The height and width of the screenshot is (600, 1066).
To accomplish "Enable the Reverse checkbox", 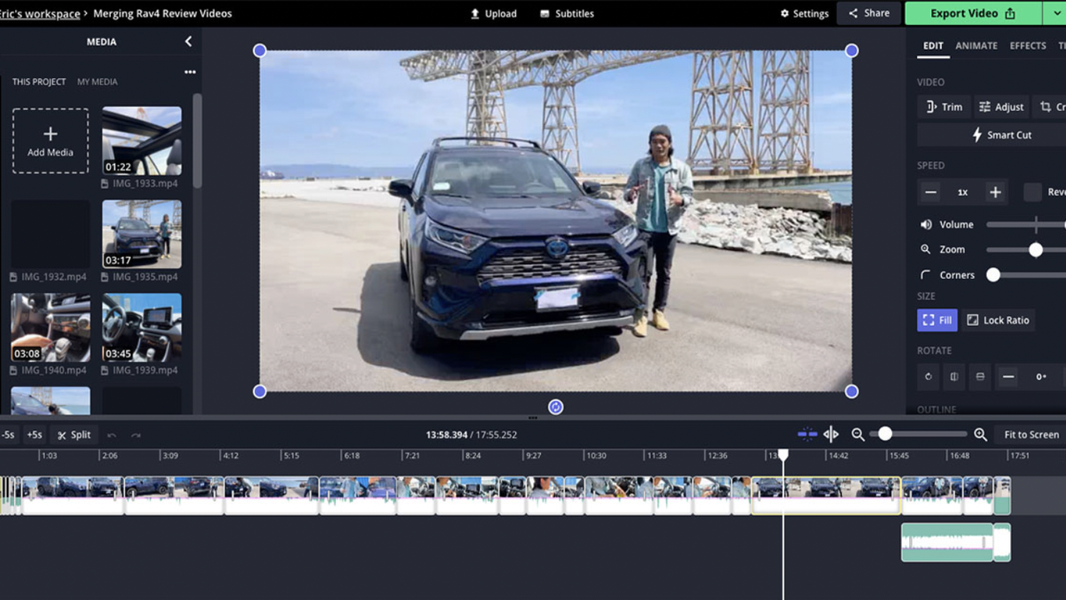I will point(1033,192).
